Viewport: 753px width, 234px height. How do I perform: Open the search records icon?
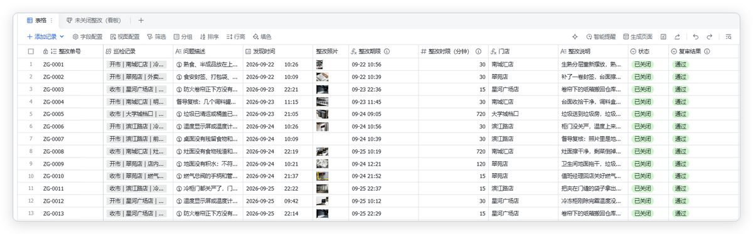729,37
